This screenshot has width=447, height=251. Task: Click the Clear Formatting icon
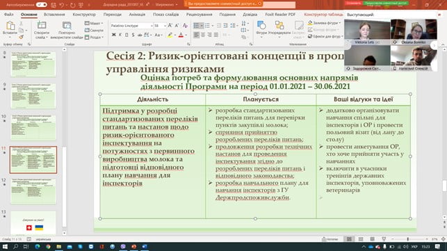coord(186,26)
